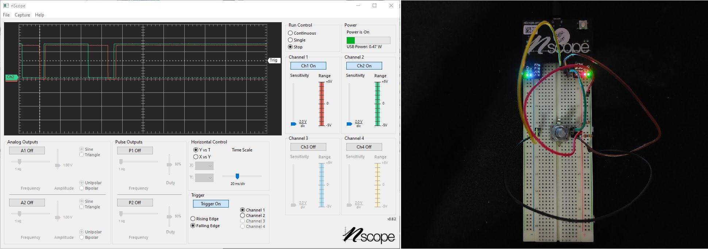708x249 pixels.
Task: Open the File menu
Action: tap(6, 15)
